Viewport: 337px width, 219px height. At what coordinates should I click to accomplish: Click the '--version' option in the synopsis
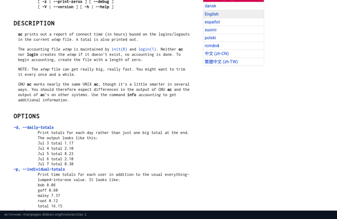(x=64, y=7)
